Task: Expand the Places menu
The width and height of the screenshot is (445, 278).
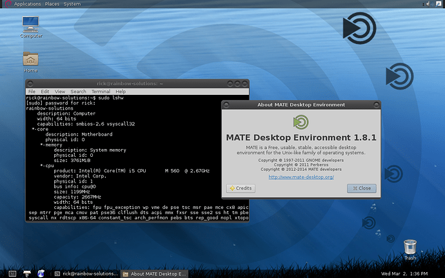Action: tap(53, 4)
